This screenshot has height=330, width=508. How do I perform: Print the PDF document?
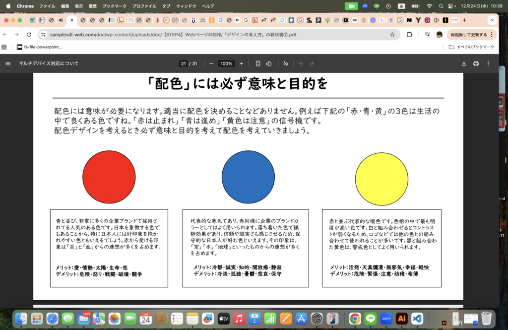point(476,64)
